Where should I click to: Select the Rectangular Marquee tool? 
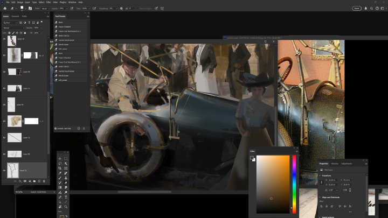[66, 159]
